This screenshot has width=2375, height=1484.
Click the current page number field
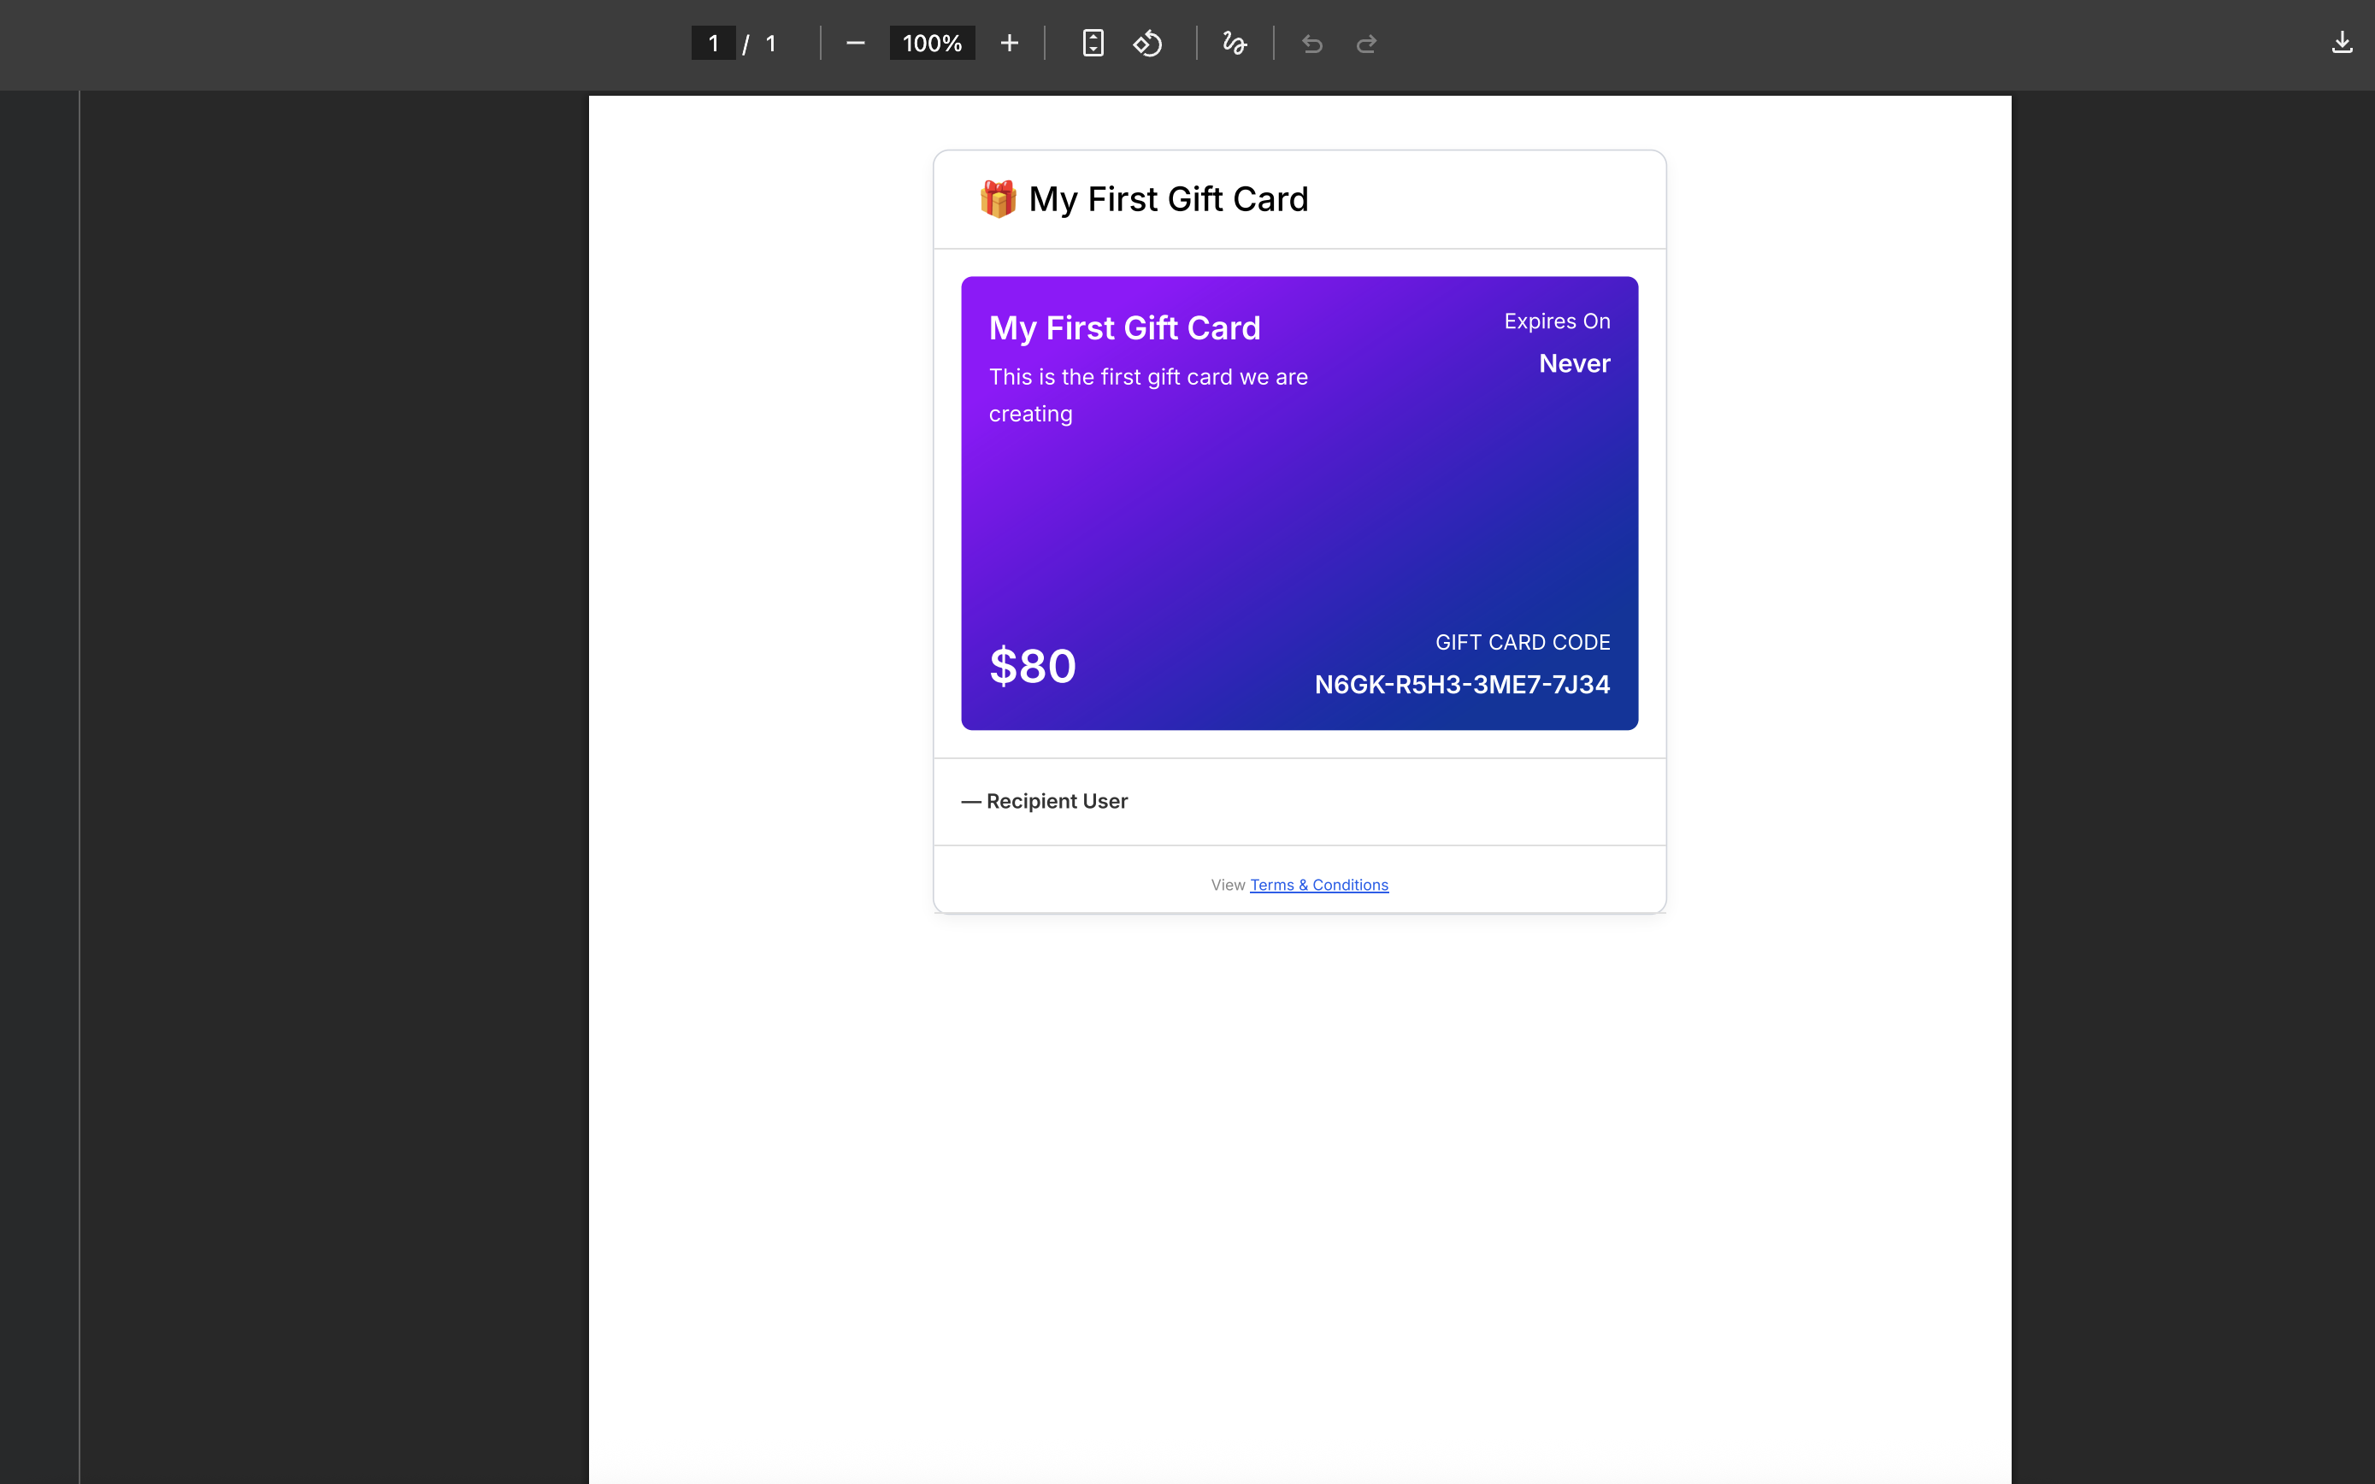coord(714,44)
